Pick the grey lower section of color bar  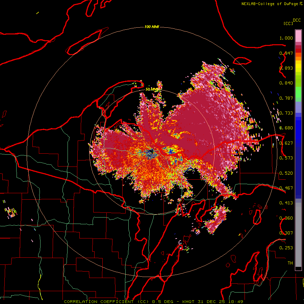298,235
